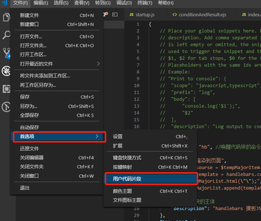Open the clock-like icon at bottom of activity bar
The image size is (261, 221).
6,107
